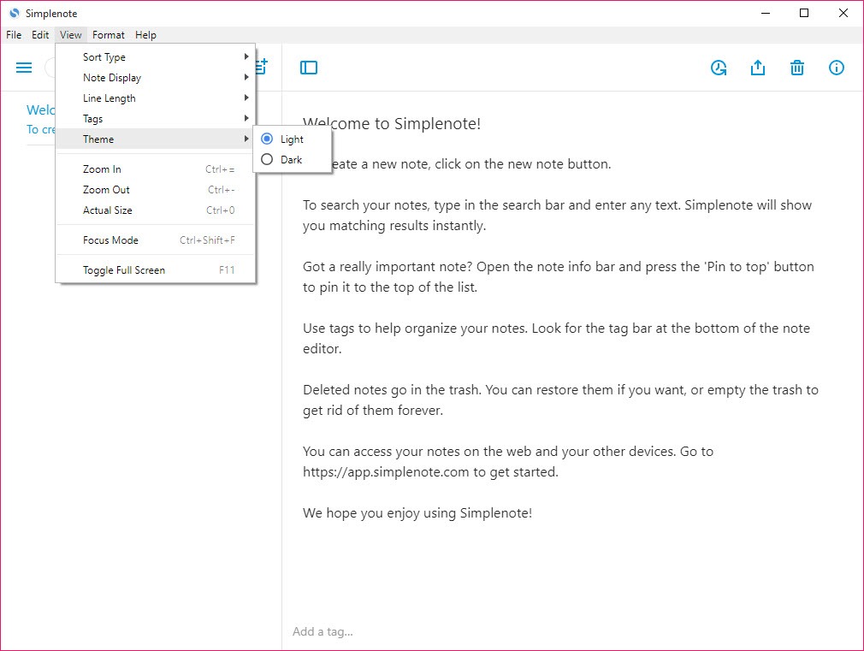Image resolution: width=864 pixels, height=651 pixels.
Task: Select Actual Size menu entry
Action: point(156,210)
